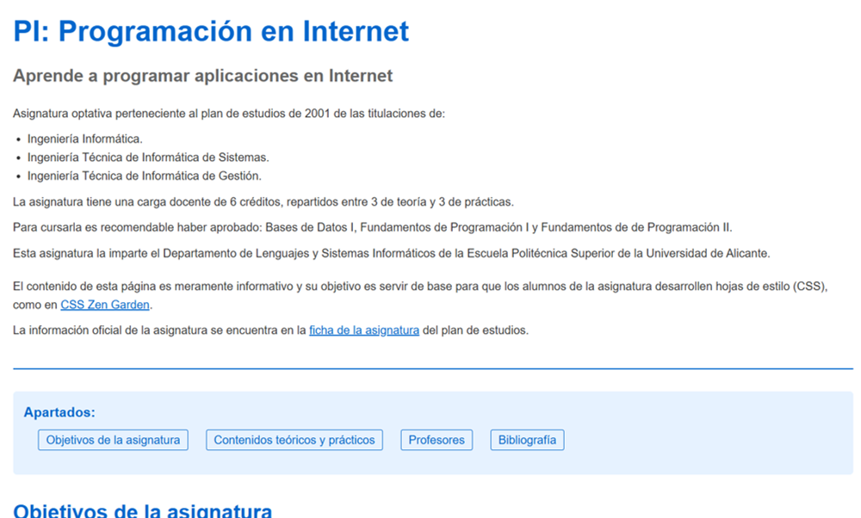Screen dimensions: 861x518
Task: Open the CSS Zen Garden link
Action: pyautogui.click(x=104, y=305)
